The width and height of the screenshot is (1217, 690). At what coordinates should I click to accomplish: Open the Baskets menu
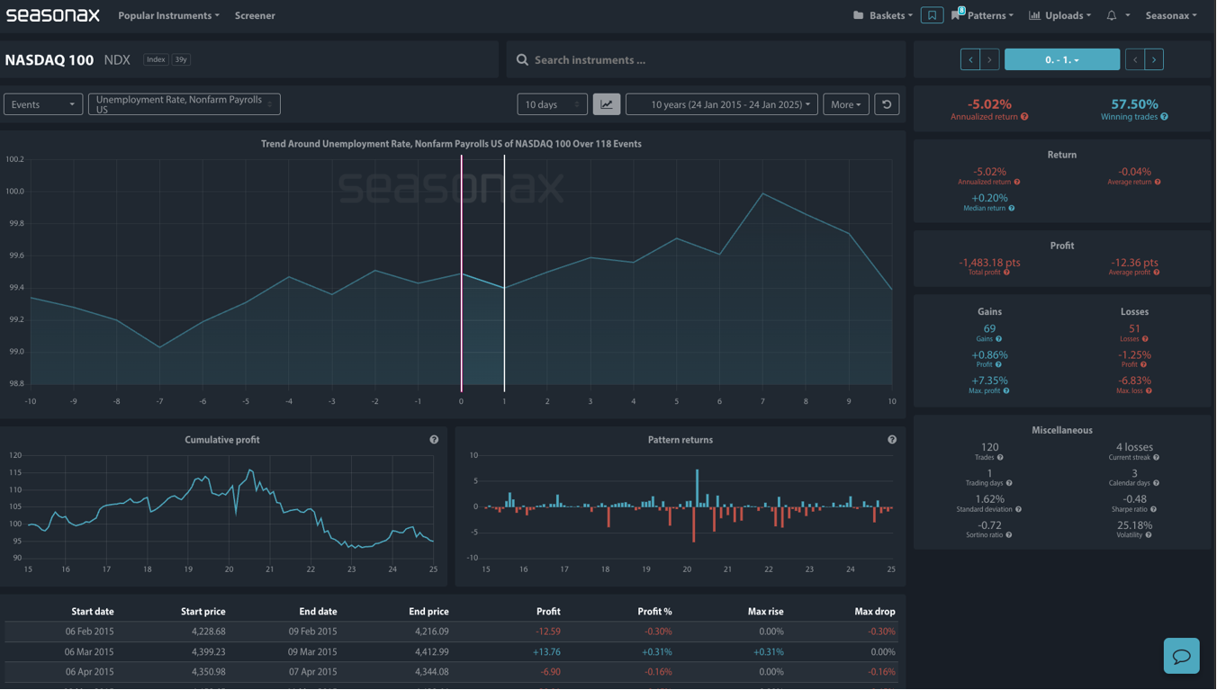click(883, 15)
